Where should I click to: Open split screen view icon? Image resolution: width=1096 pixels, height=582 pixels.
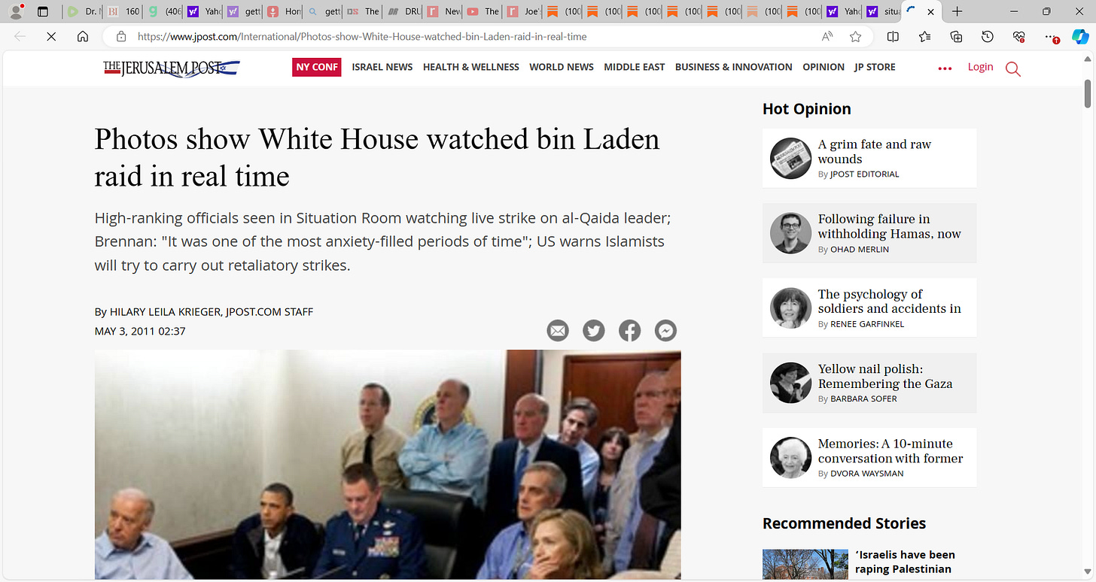click(894, 36)
